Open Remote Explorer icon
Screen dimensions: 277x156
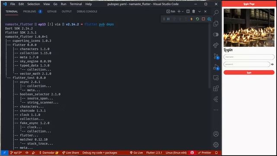[x=216, y=78]
